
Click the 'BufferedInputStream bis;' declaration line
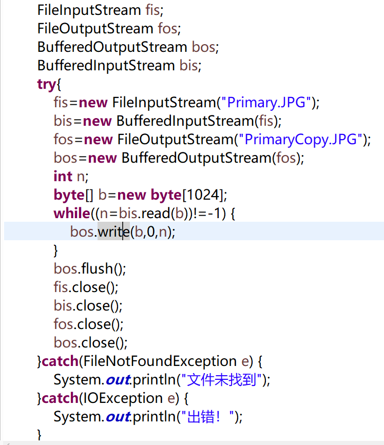pos(120,66)
